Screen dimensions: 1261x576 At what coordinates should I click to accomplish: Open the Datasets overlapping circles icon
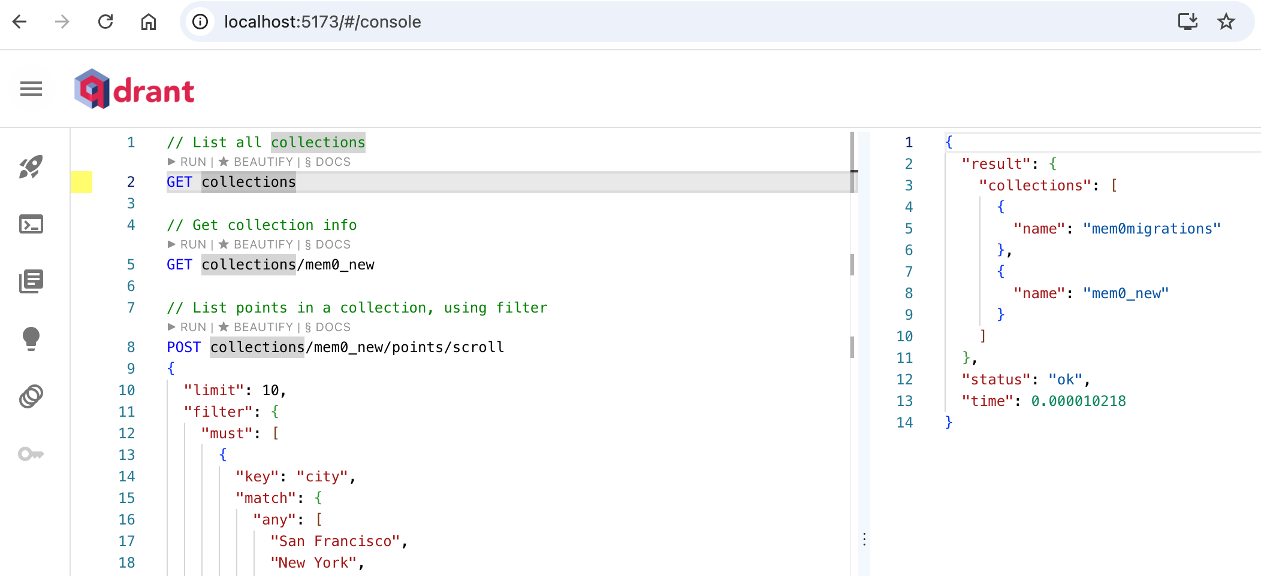[x=31, y=396]
